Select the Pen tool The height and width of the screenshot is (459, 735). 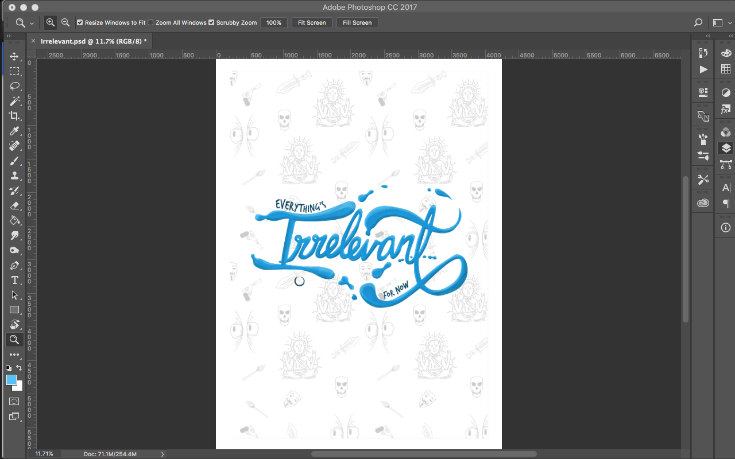coord(14,265)
